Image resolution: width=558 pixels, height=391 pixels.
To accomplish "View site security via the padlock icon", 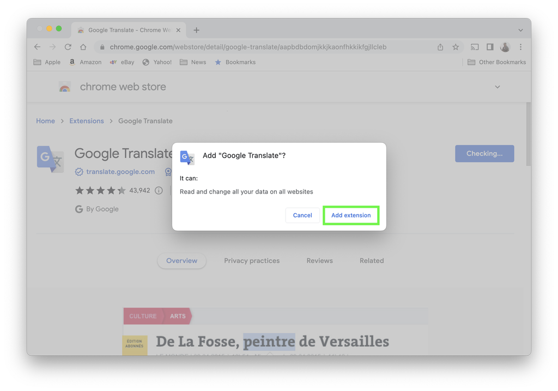I will (101, 47).
